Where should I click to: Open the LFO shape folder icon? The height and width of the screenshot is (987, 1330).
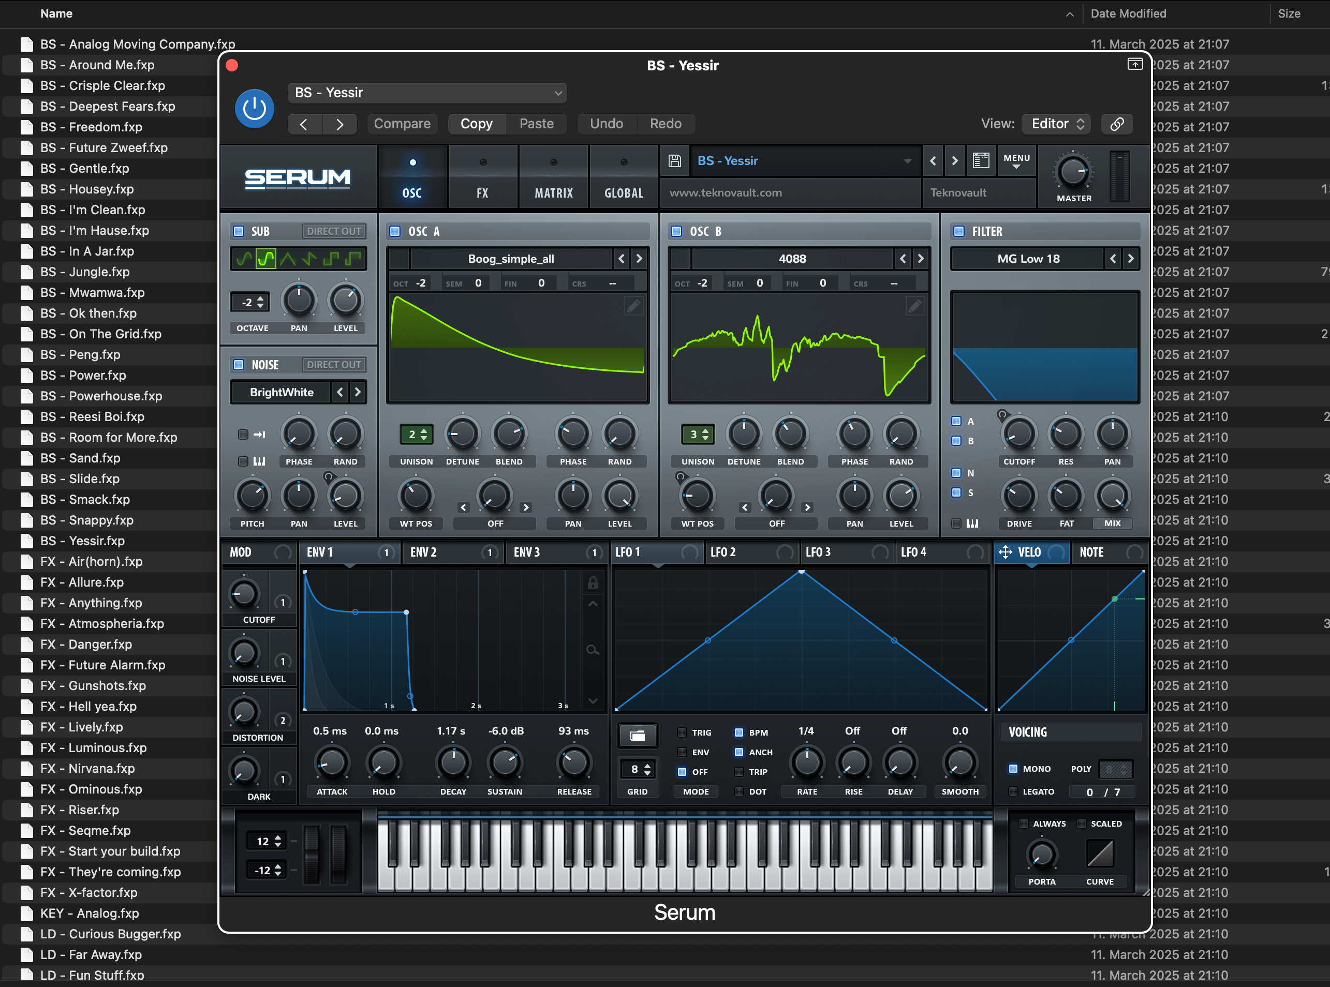[637, 736]
